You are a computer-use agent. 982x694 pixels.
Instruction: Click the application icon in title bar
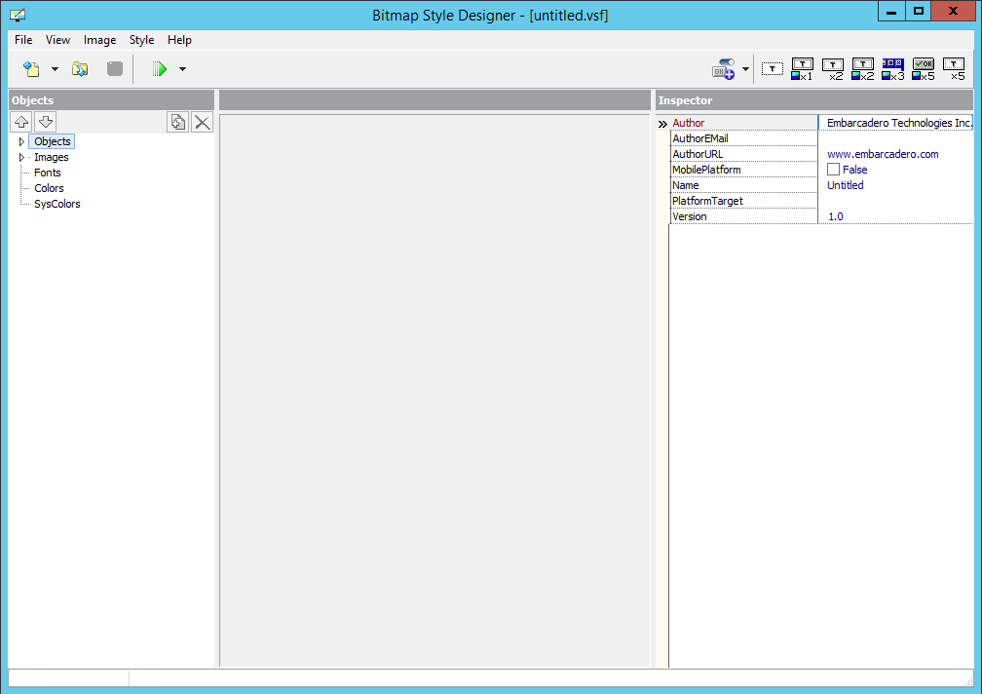[x=19, y=15]
